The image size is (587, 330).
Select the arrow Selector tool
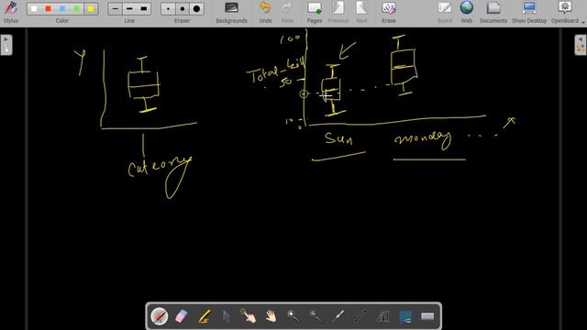tap(227, 316)
